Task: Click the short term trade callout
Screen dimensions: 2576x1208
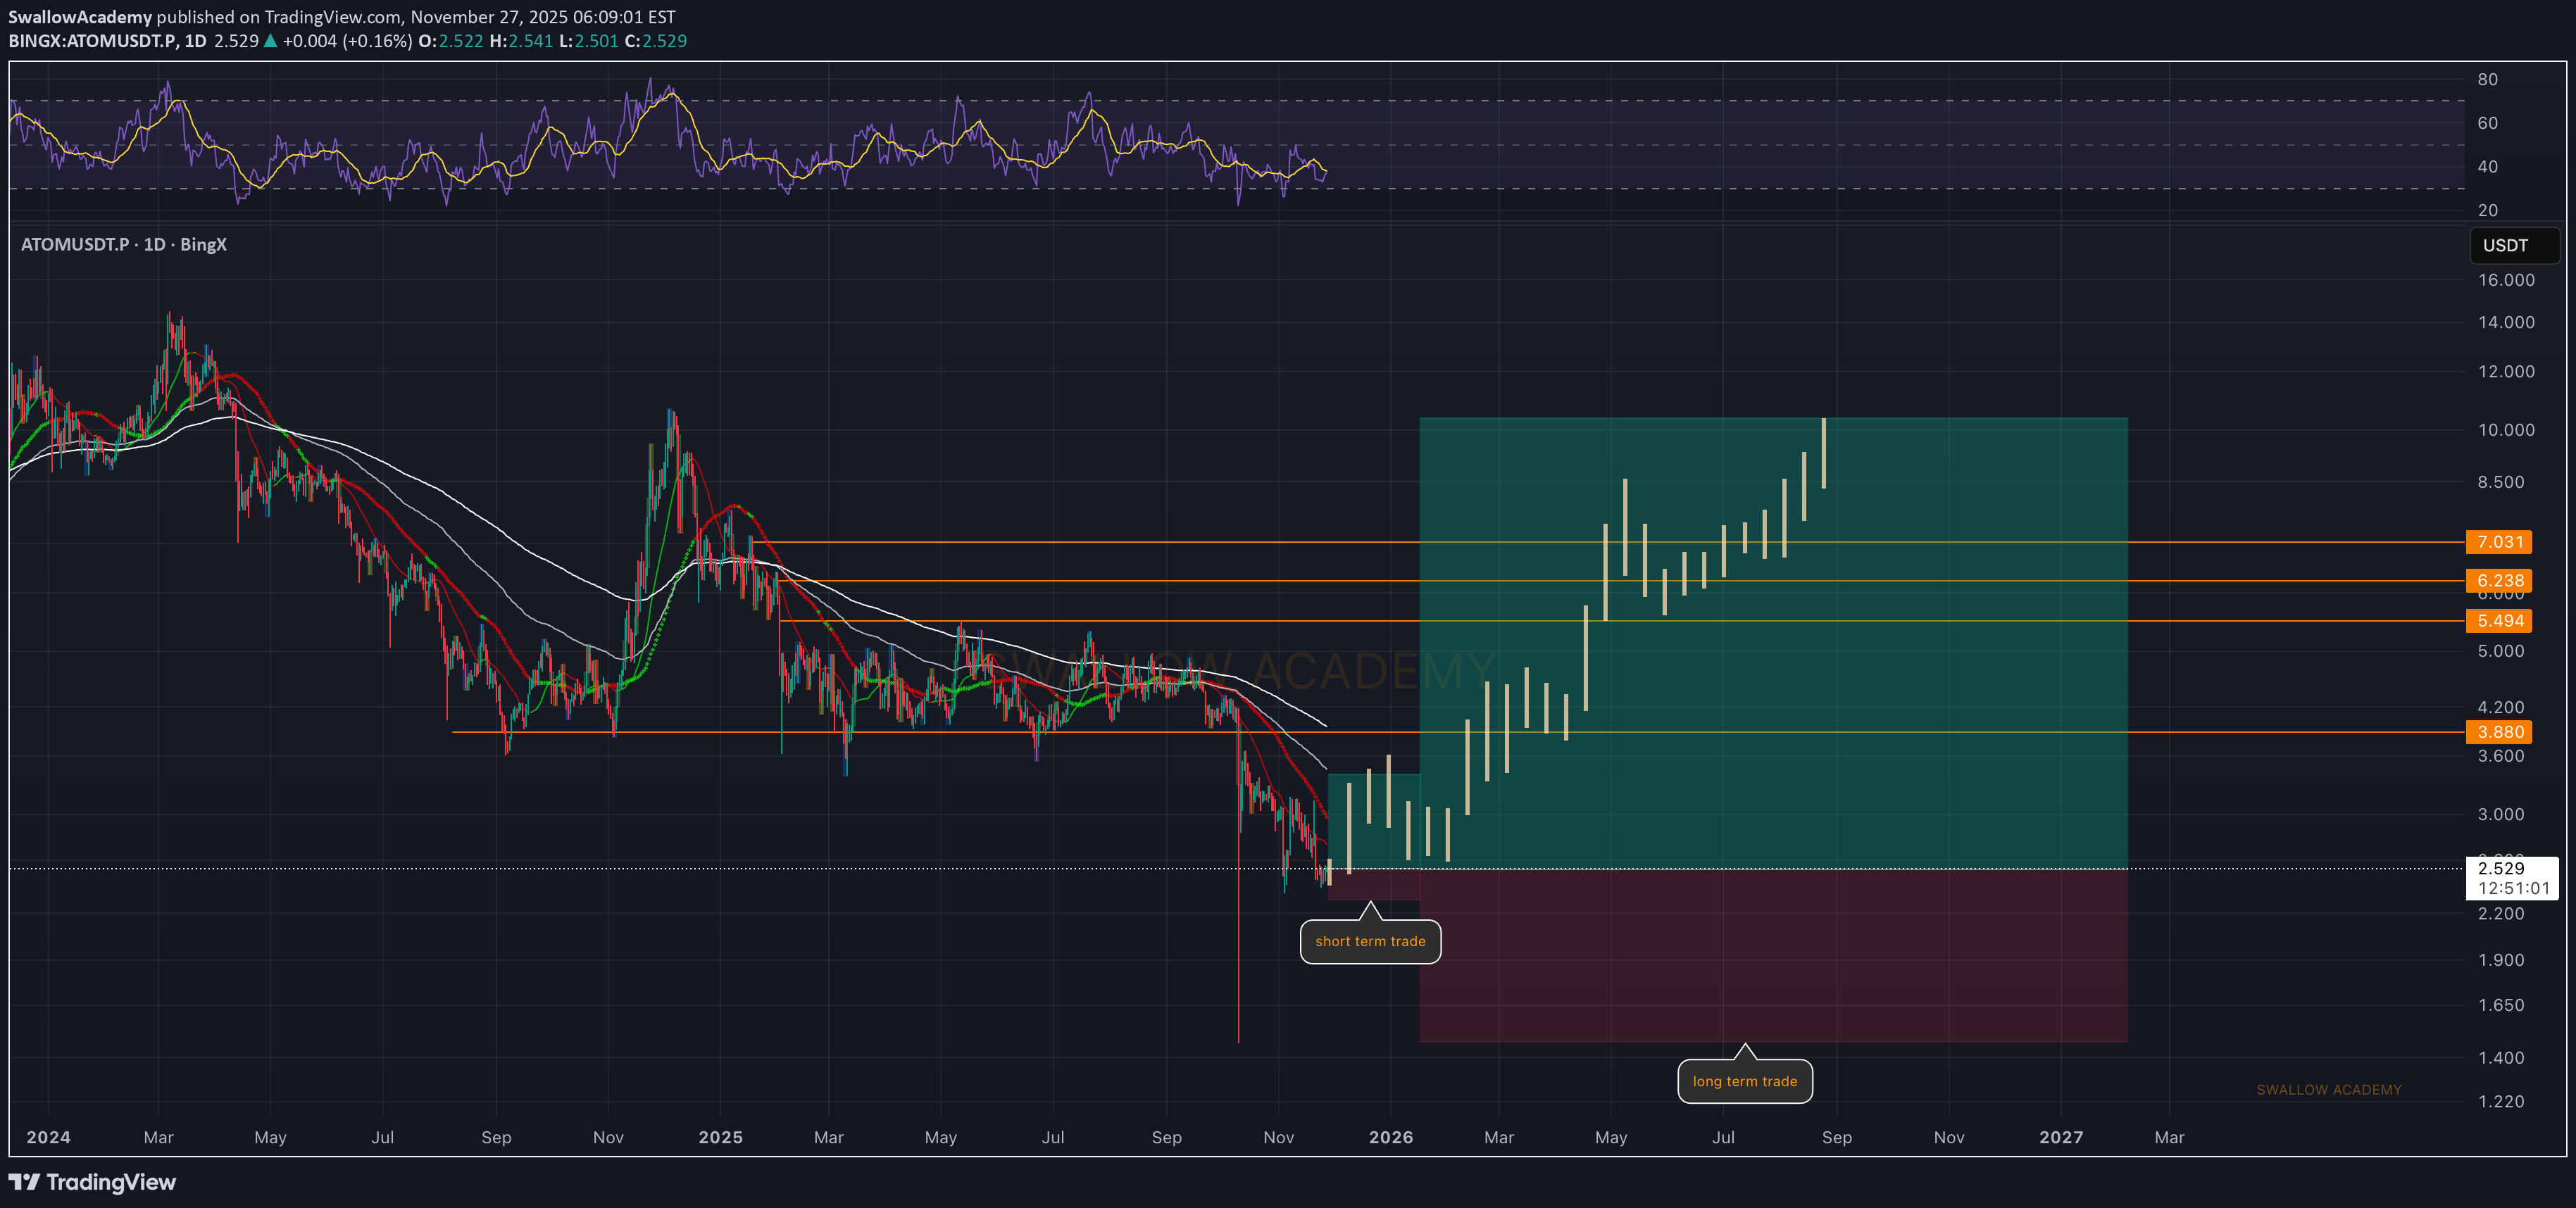Action: click(x=1370, y=941)
